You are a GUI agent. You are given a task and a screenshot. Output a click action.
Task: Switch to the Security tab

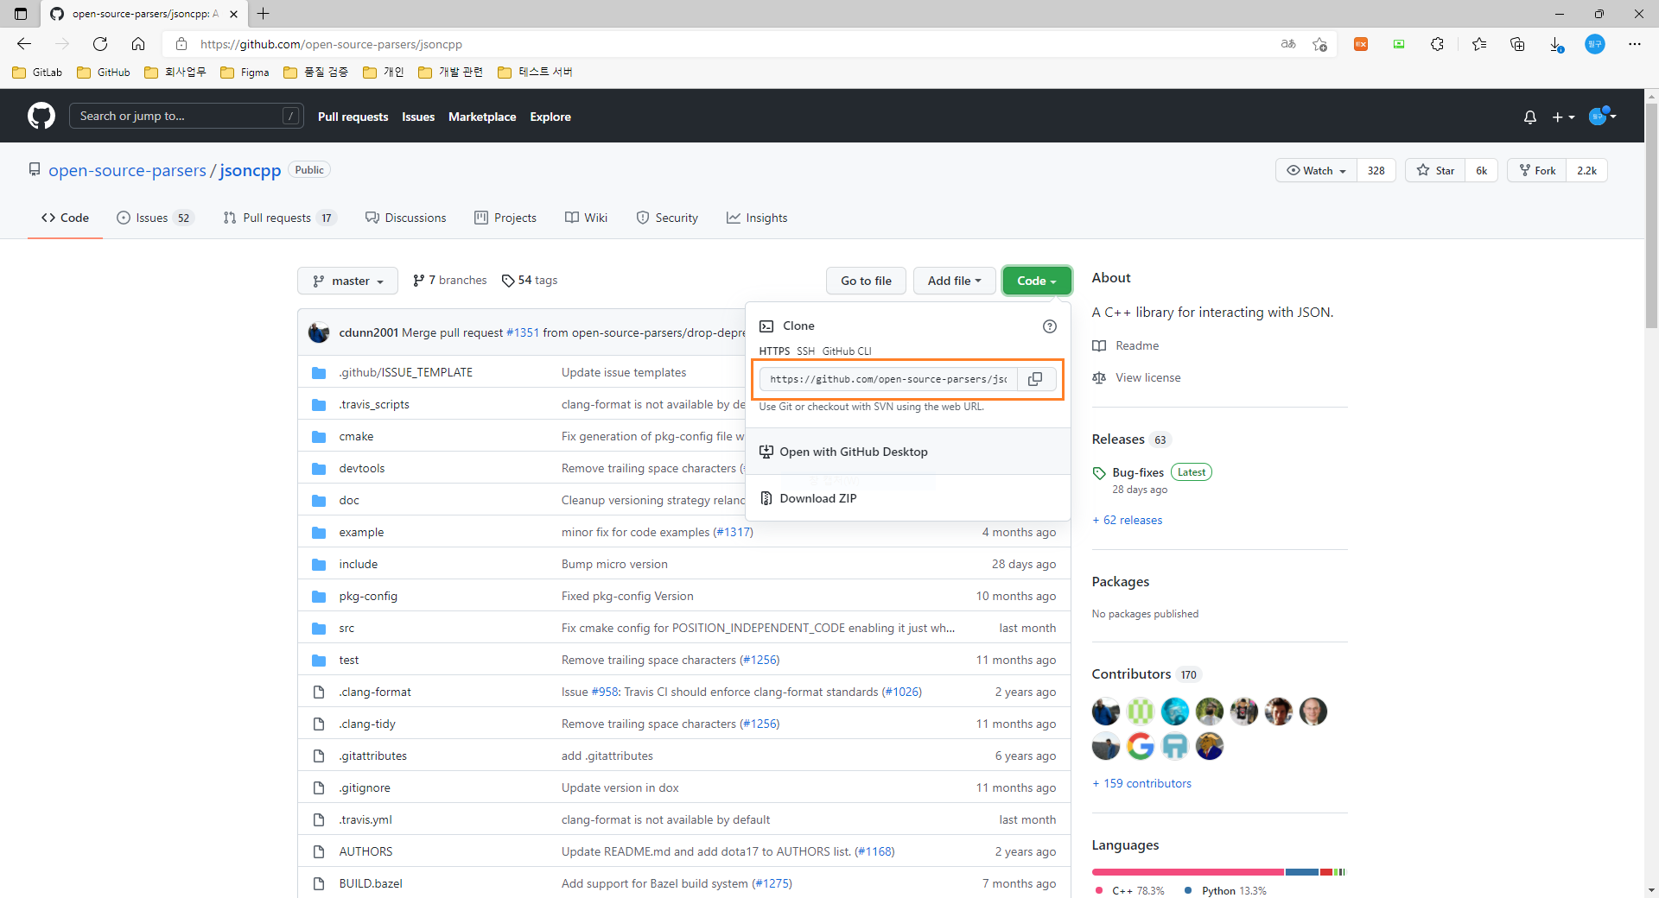point(667,218)
